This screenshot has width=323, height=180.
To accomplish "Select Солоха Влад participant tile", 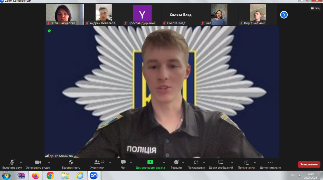I will 181,15.
